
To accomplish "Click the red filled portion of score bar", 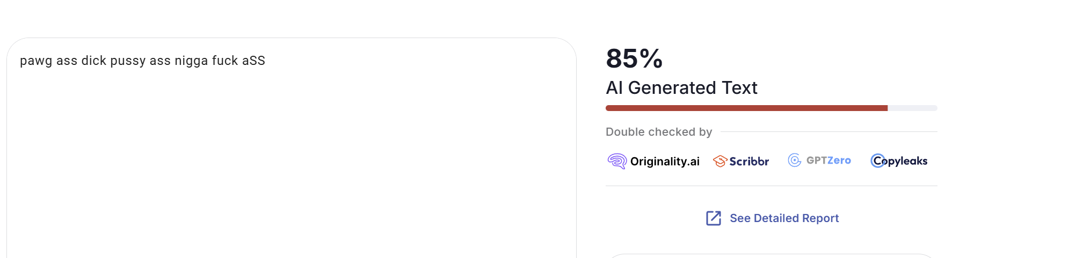I will (746, 108).
